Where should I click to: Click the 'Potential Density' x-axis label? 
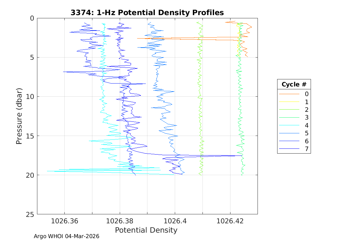click(146, 230)
